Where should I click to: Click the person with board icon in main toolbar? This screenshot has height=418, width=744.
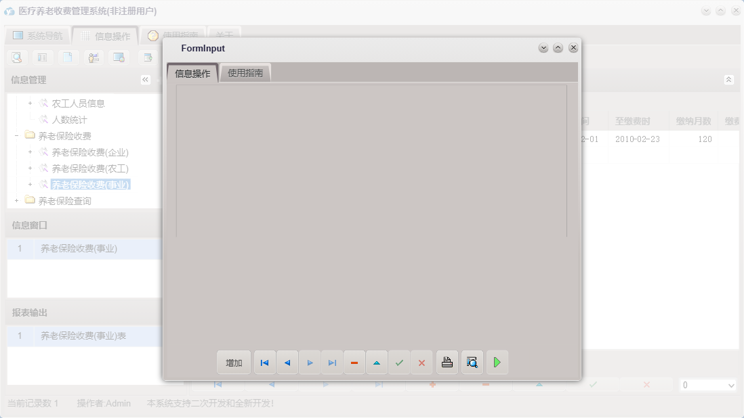(x=94, y=57)
